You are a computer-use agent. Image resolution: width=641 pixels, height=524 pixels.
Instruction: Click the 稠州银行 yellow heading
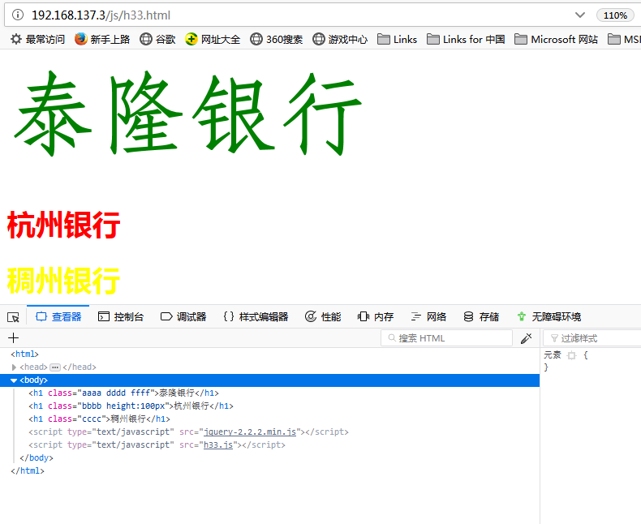coord(64,281)
